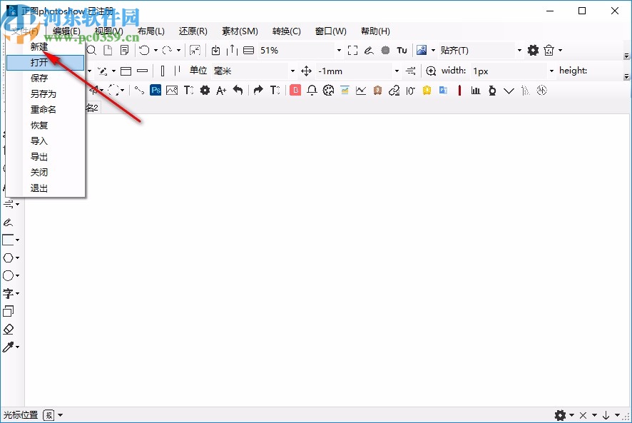Click the red vertical bar icon in third toolbar
632x423 pixels.
coord(459,91)
